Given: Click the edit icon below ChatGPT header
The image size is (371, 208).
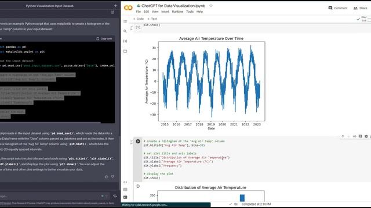Looking at the screenshot, I should [112, 12].
